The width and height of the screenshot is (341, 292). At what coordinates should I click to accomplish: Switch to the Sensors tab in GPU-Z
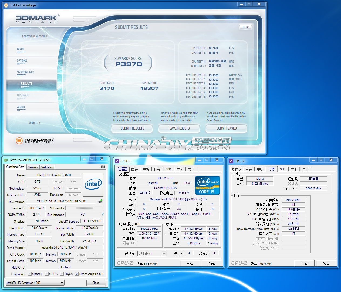(33, 167)
